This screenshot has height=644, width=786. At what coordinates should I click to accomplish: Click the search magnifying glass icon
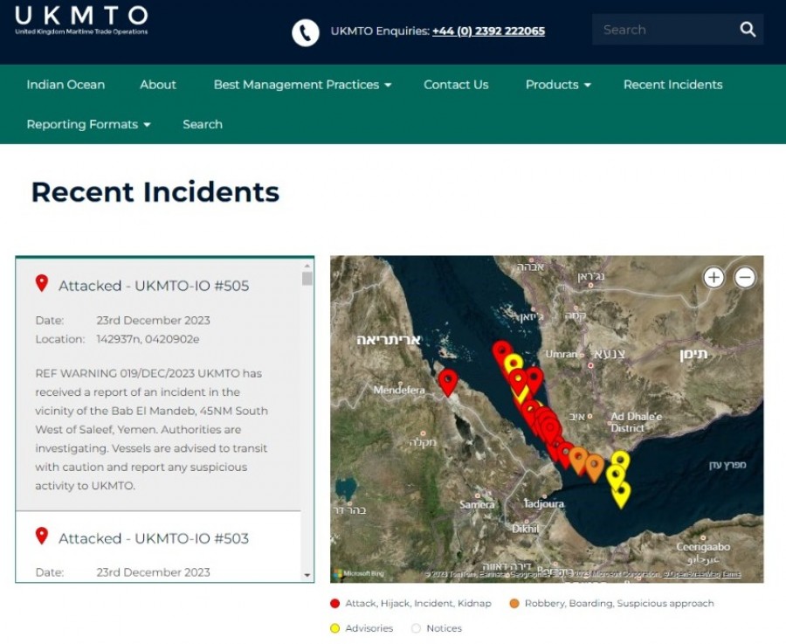coord(748,30)
